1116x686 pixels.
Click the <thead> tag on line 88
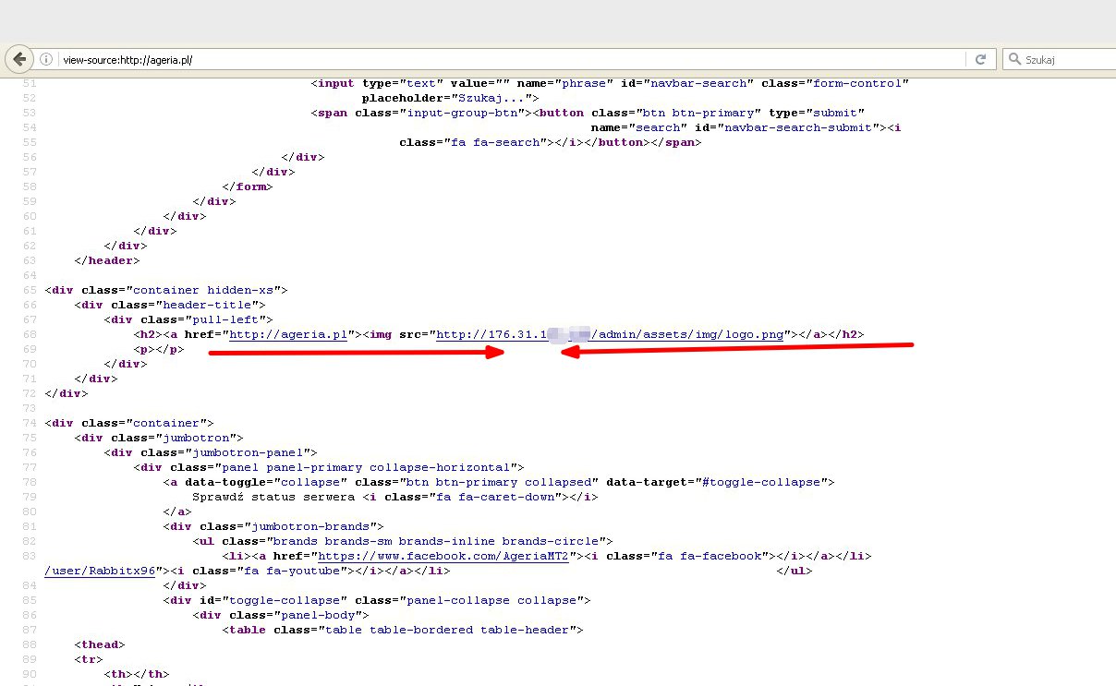click(x=100, y=644)
